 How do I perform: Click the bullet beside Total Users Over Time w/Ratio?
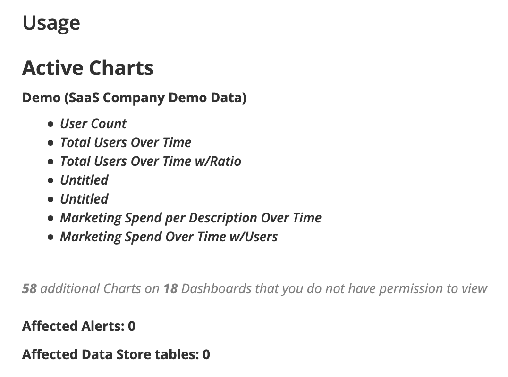51,162
